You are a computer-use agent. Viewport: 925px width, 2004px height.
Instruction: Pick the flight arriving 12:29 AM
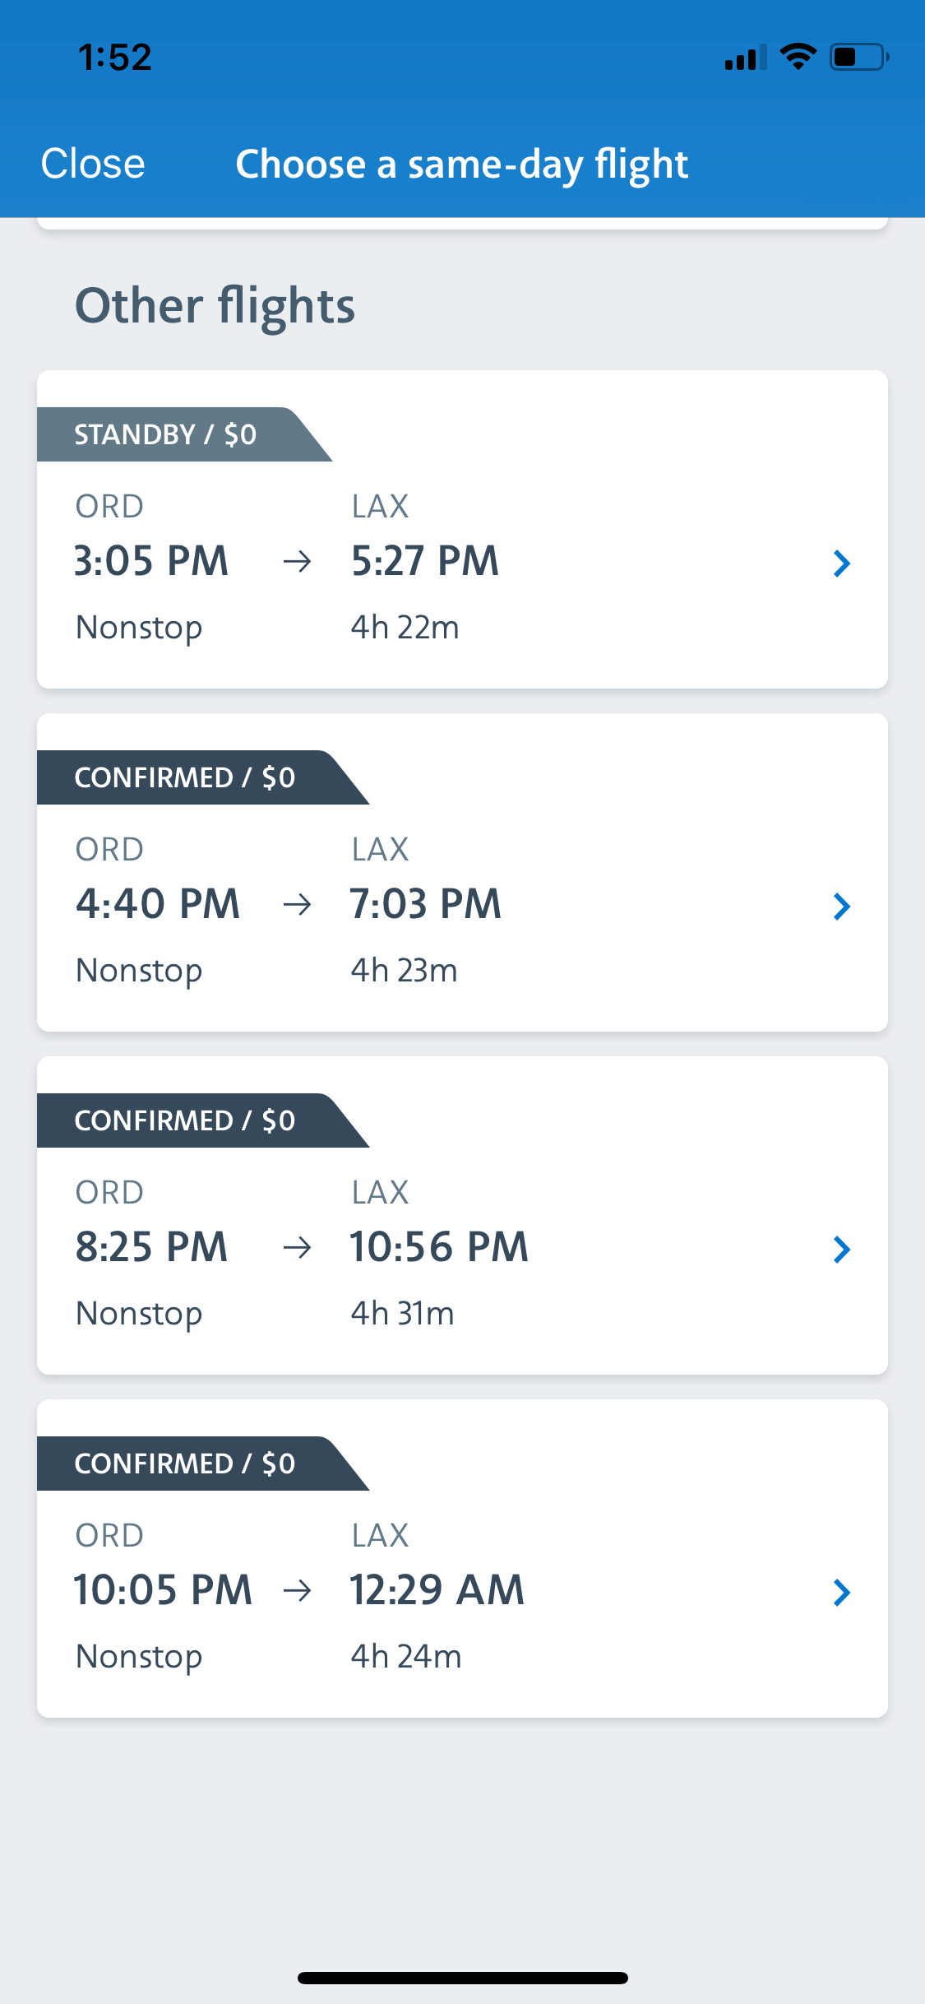click(437, 1590)
